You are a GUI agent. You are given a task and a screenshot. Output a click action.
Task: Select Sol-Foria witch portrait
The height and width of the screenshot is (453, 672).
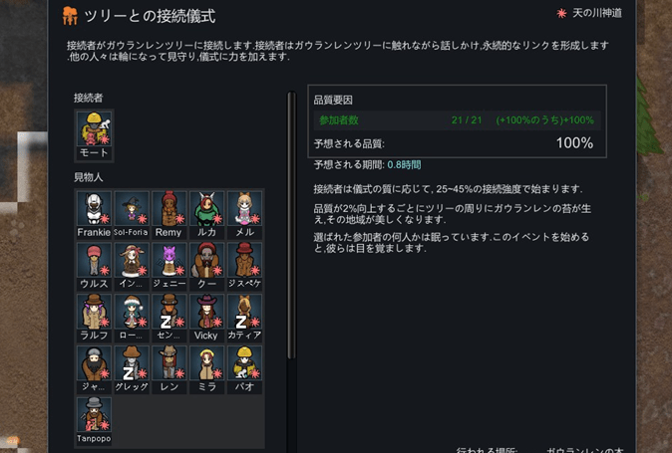pyautogui.click(x=132, y=214)
